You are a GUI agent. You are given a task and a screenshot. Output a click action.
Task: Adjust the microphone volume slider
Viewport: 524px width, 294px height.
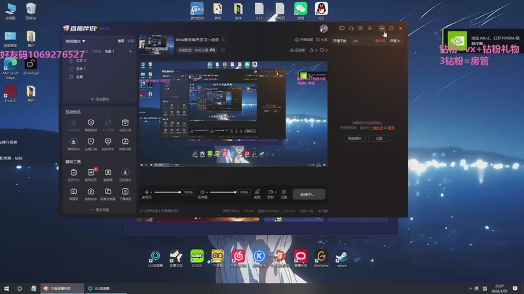(x=166, y=192)
